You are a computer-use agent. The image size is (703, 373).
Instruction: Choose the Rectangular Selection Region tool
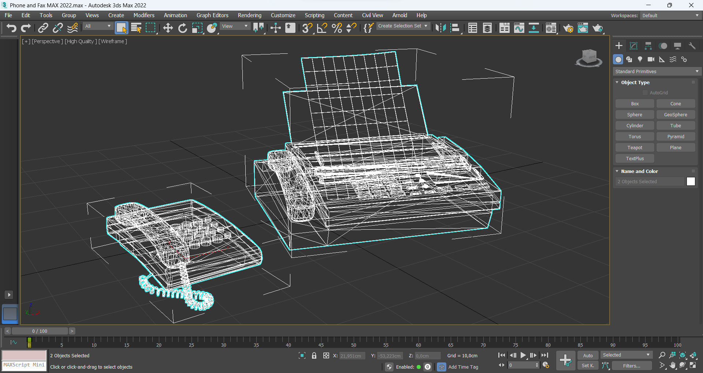tap(151, 28)
